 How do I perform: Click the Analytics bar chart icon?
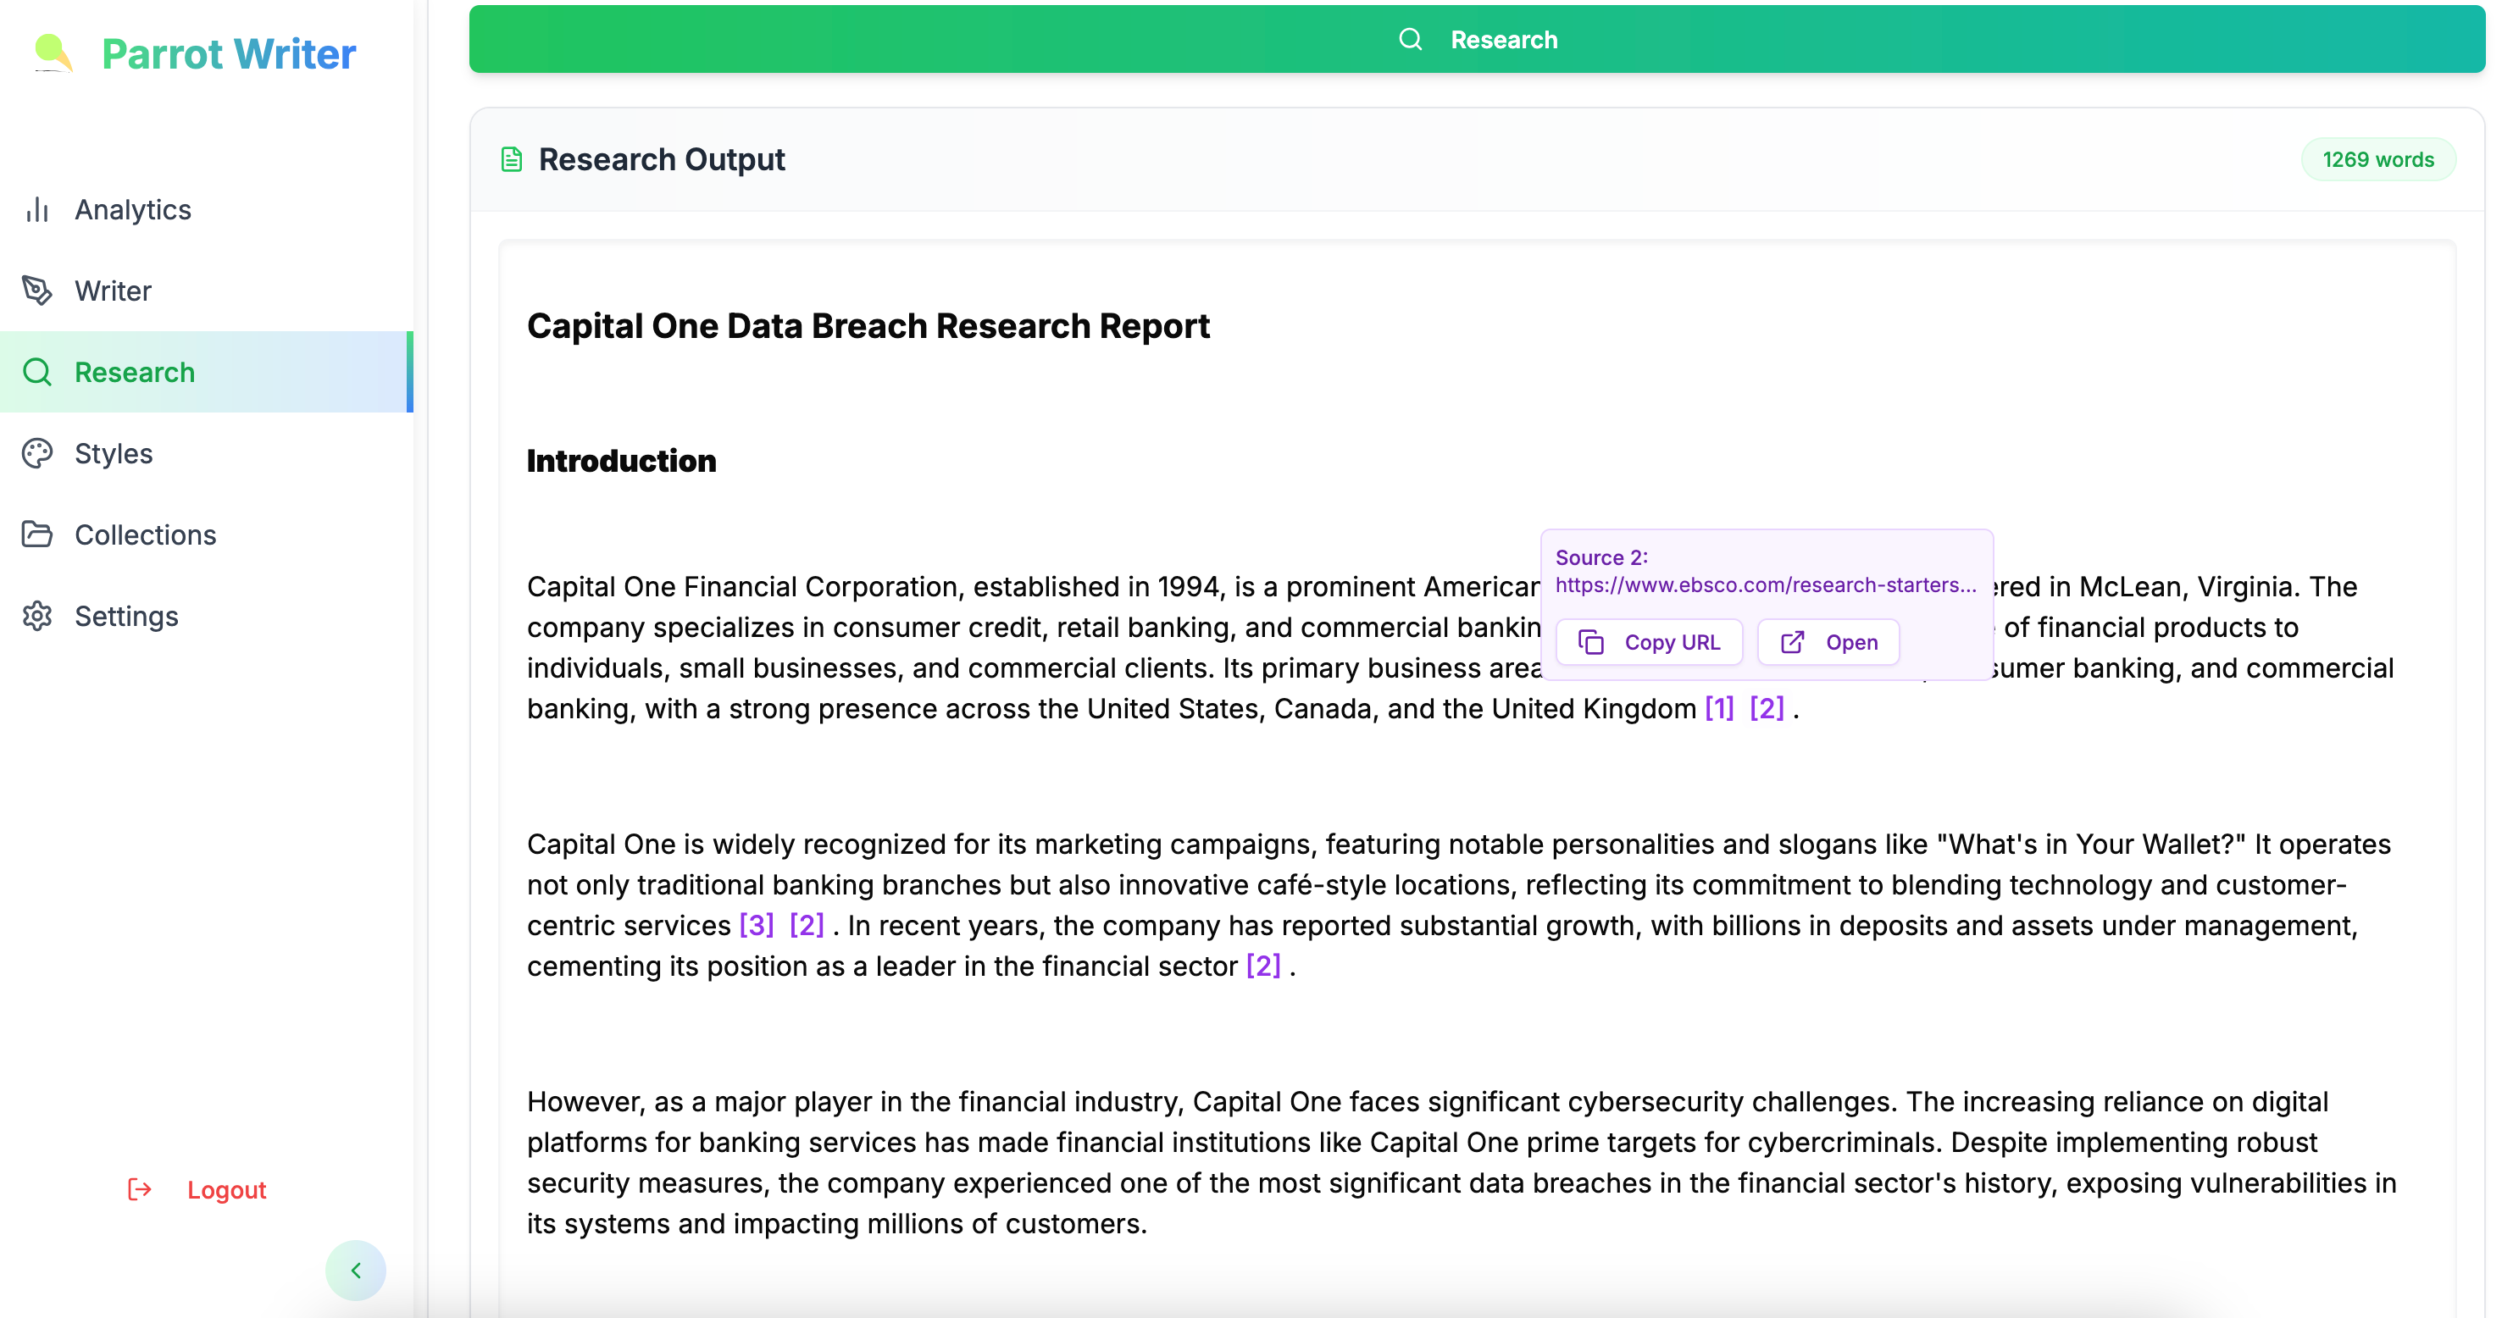[37, 210]
